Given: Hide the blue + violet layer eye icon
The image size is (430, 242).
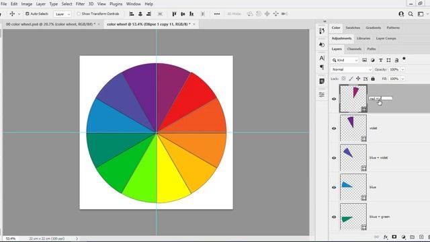Looking at the screenshot, I should click(334, 158).
